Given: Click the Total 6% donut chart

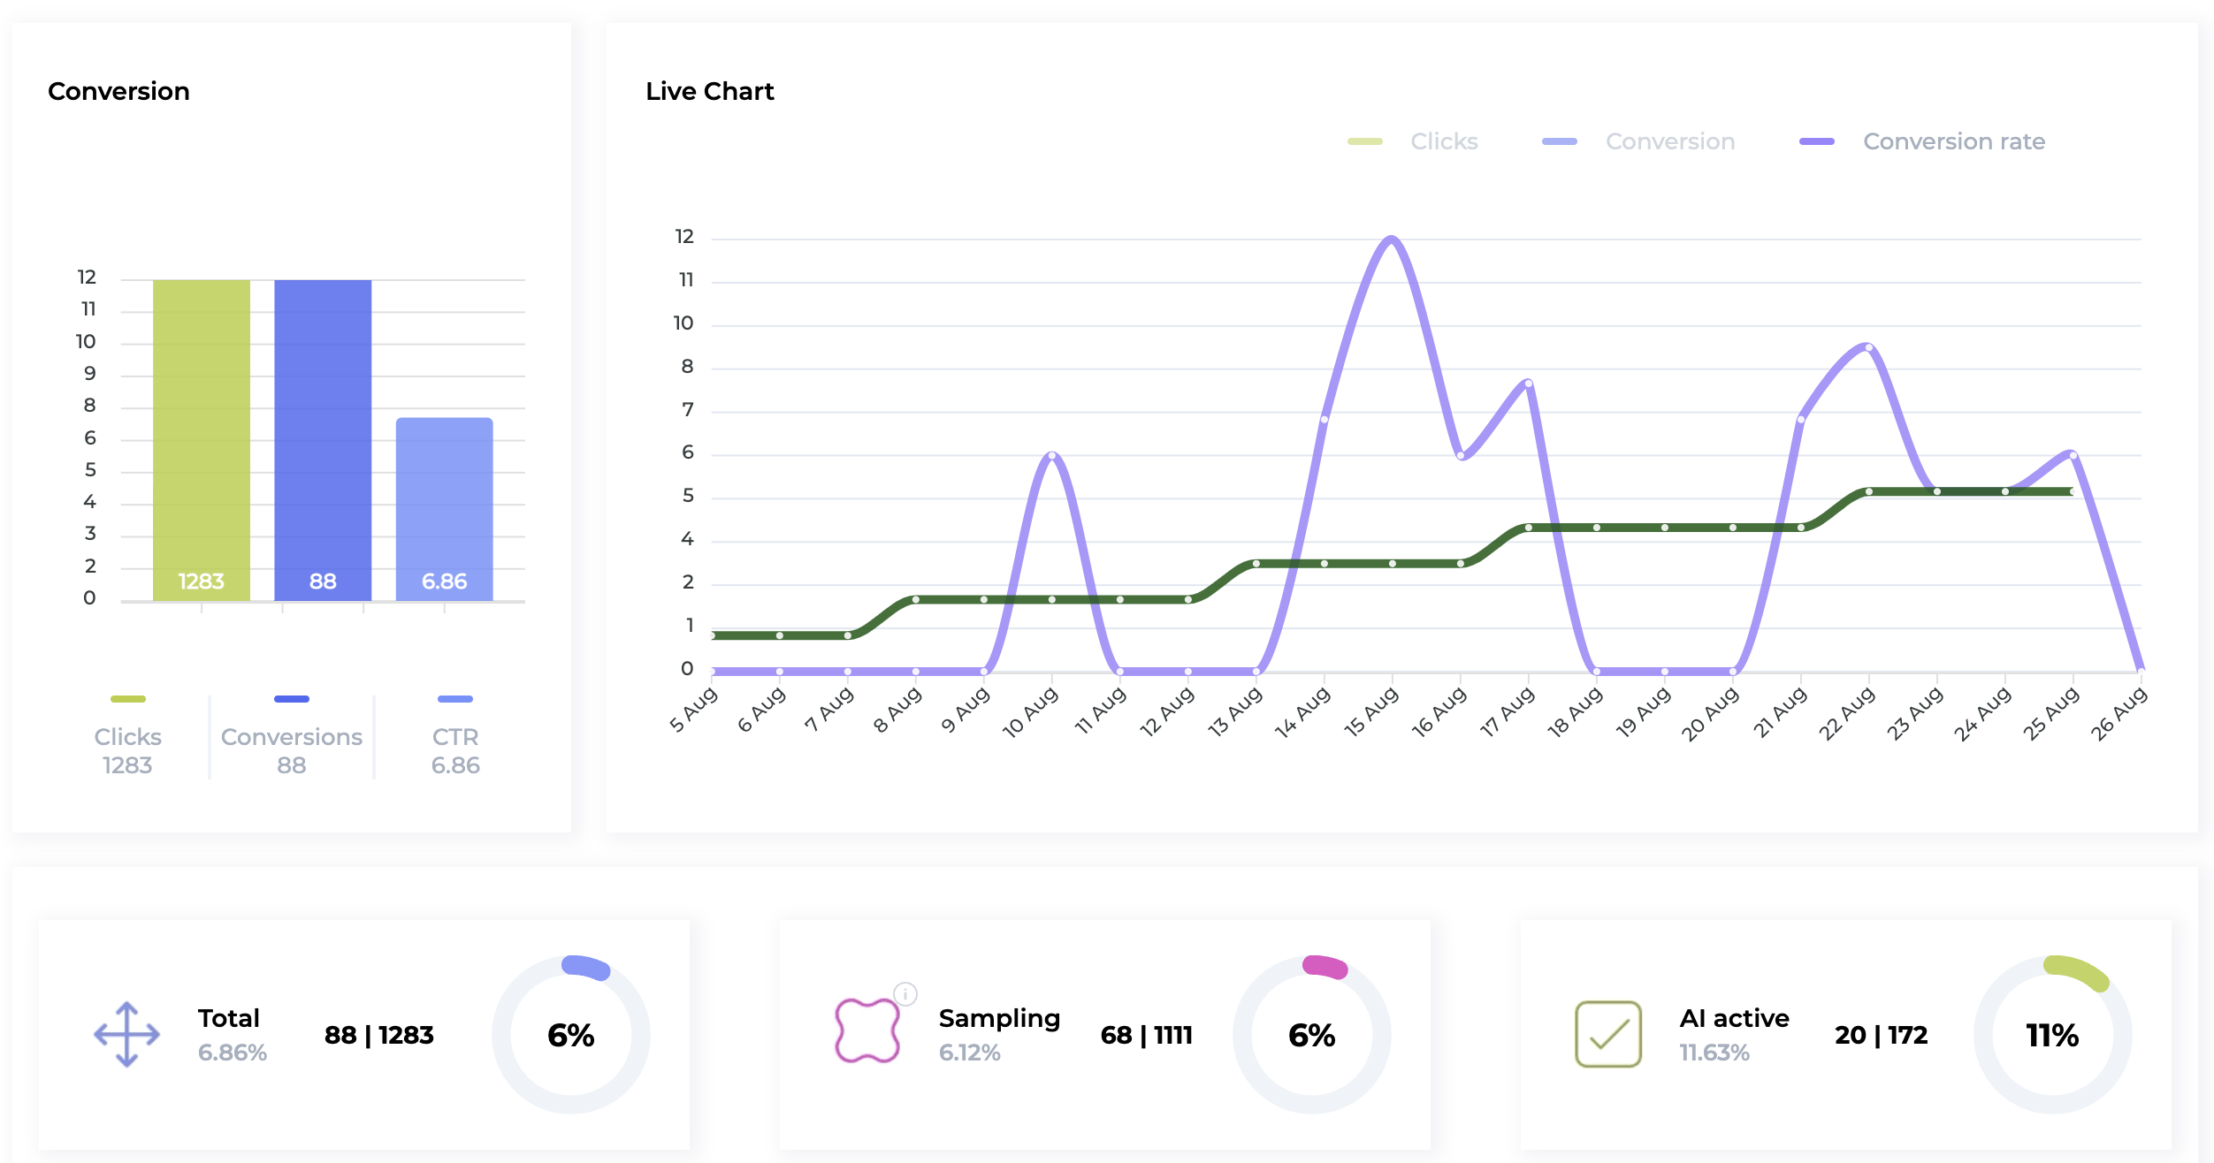Looking at the screenshot, I should [570, 1034].
